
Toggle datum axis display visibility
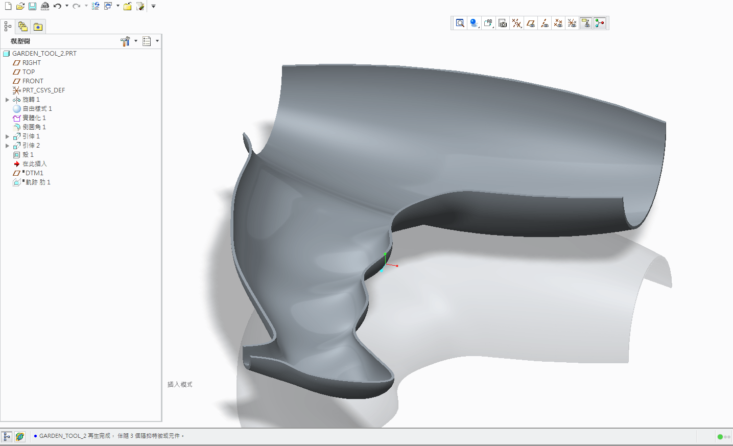point(545,23)
